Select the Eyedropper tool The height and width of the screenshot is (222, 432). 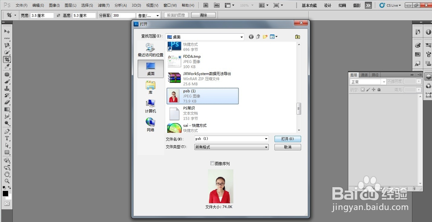(x=7, y=67)
